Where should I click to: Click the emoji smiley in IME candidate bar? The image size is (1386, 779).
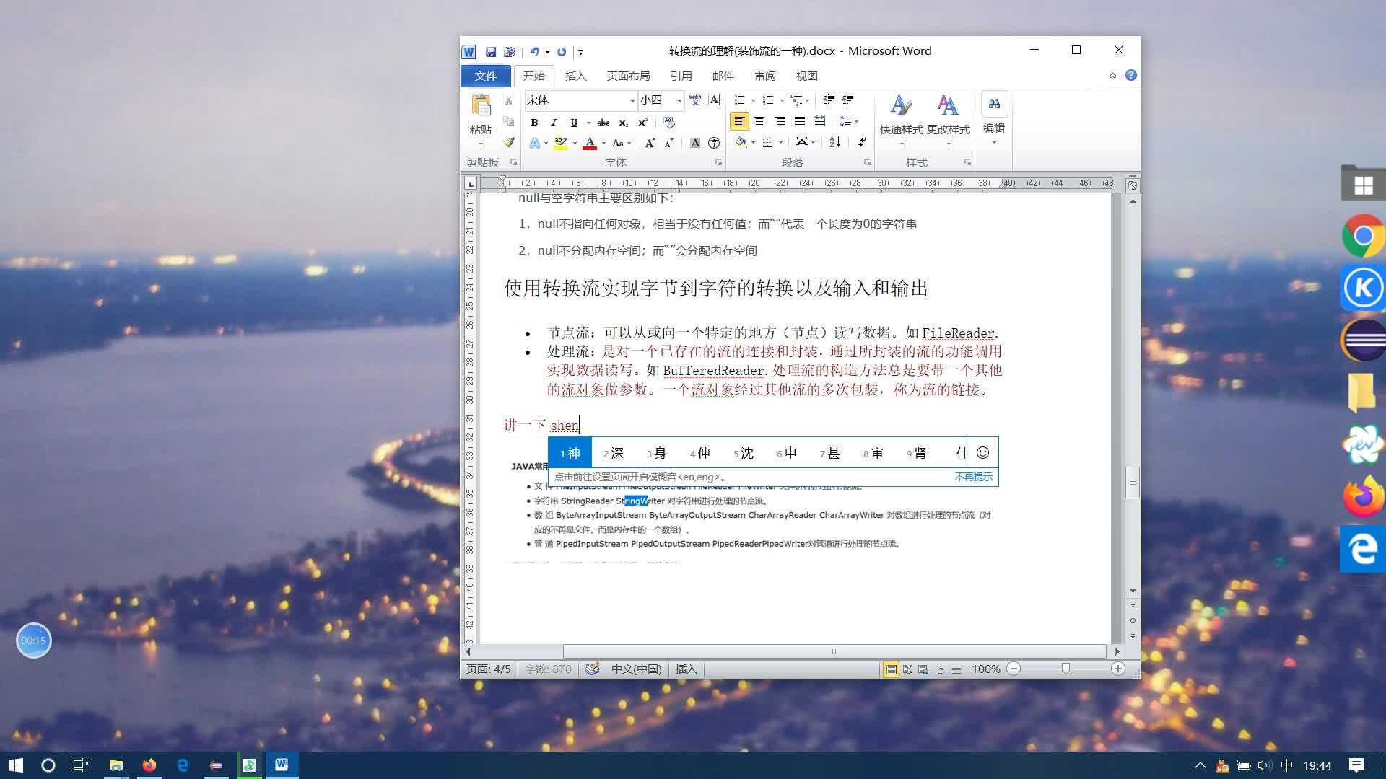[982, 452]
